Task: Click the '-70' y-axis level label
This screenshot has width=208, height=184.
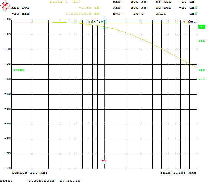Action: [8, 168]
